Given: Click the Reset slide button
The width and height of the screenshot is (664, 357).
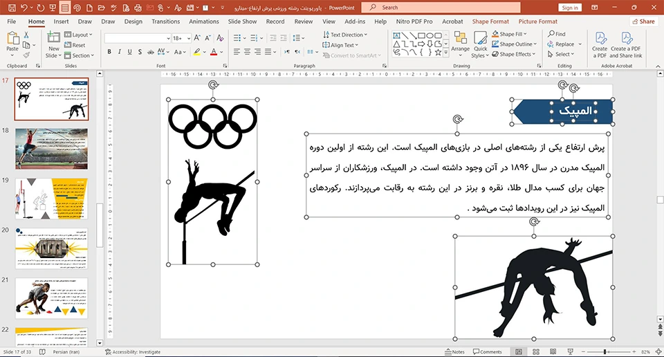Looking at the screenshot, I should (75, 45).
